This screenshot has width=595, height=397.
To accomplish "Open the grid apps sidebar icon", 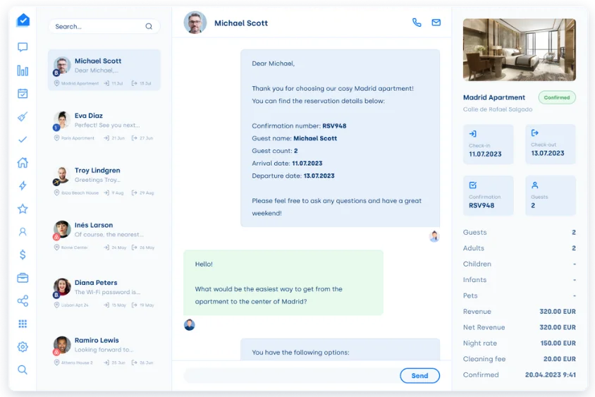I will click(23, 324).
